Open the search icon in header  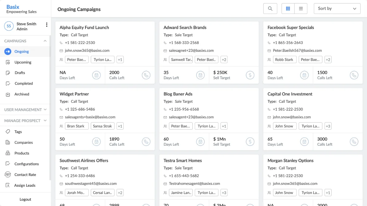[270, 9]
